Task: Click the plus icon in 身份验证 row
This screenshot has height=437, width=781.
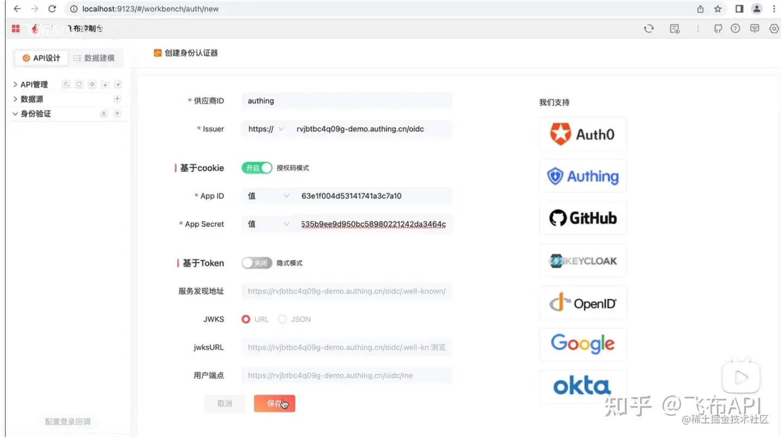Action: pyautogui.click(x=117, y=113)
